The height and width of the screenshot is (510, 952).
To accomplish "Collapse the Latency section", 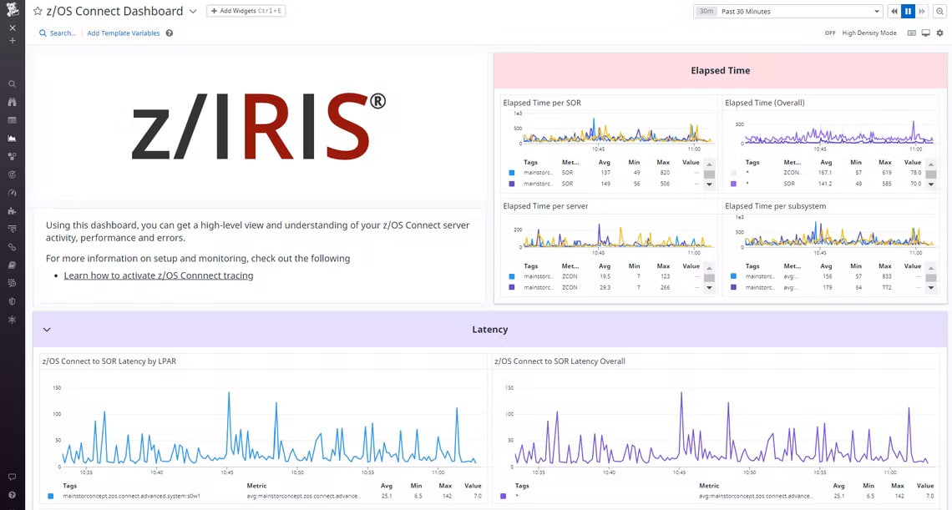I will coord(47,329).
